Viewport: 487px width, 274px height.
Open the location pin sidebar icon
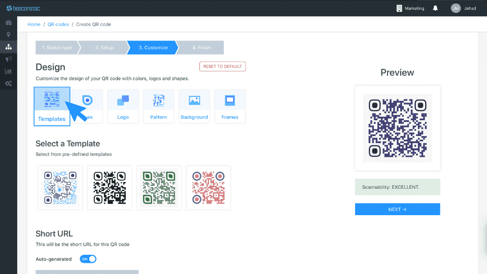(9, 35)
